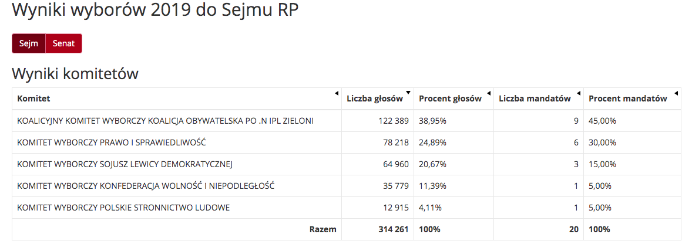692x251 pixels.
Task: Click the Komitet column header text
Action: pos(33,99)
